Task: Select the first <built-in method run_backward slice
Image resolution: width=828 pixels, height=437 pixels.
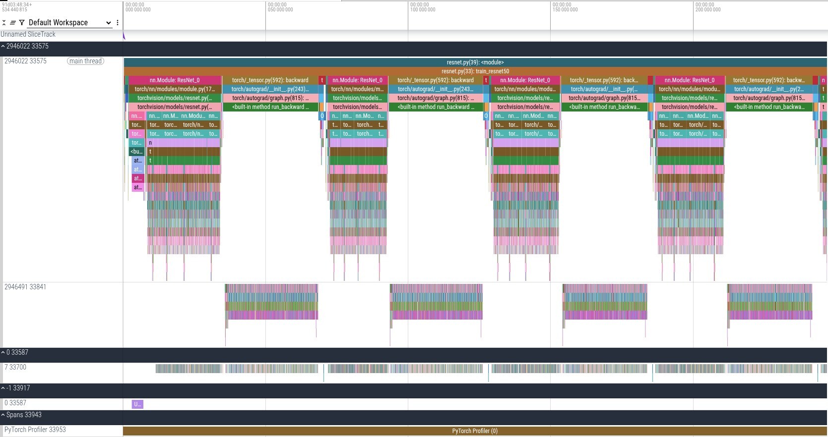Action: coord(270,107)
